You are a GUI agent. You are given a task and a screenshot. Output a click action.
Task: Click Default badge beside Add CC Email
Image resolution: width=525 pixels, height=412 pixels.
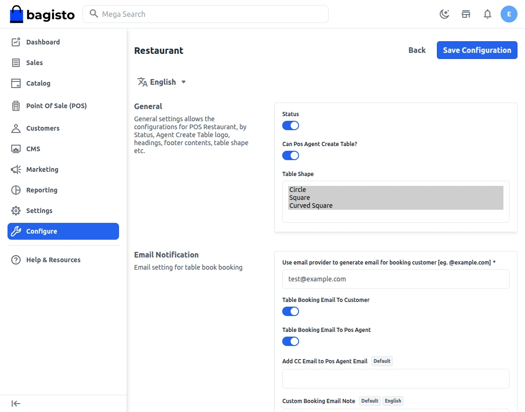[x=382, y=361]
